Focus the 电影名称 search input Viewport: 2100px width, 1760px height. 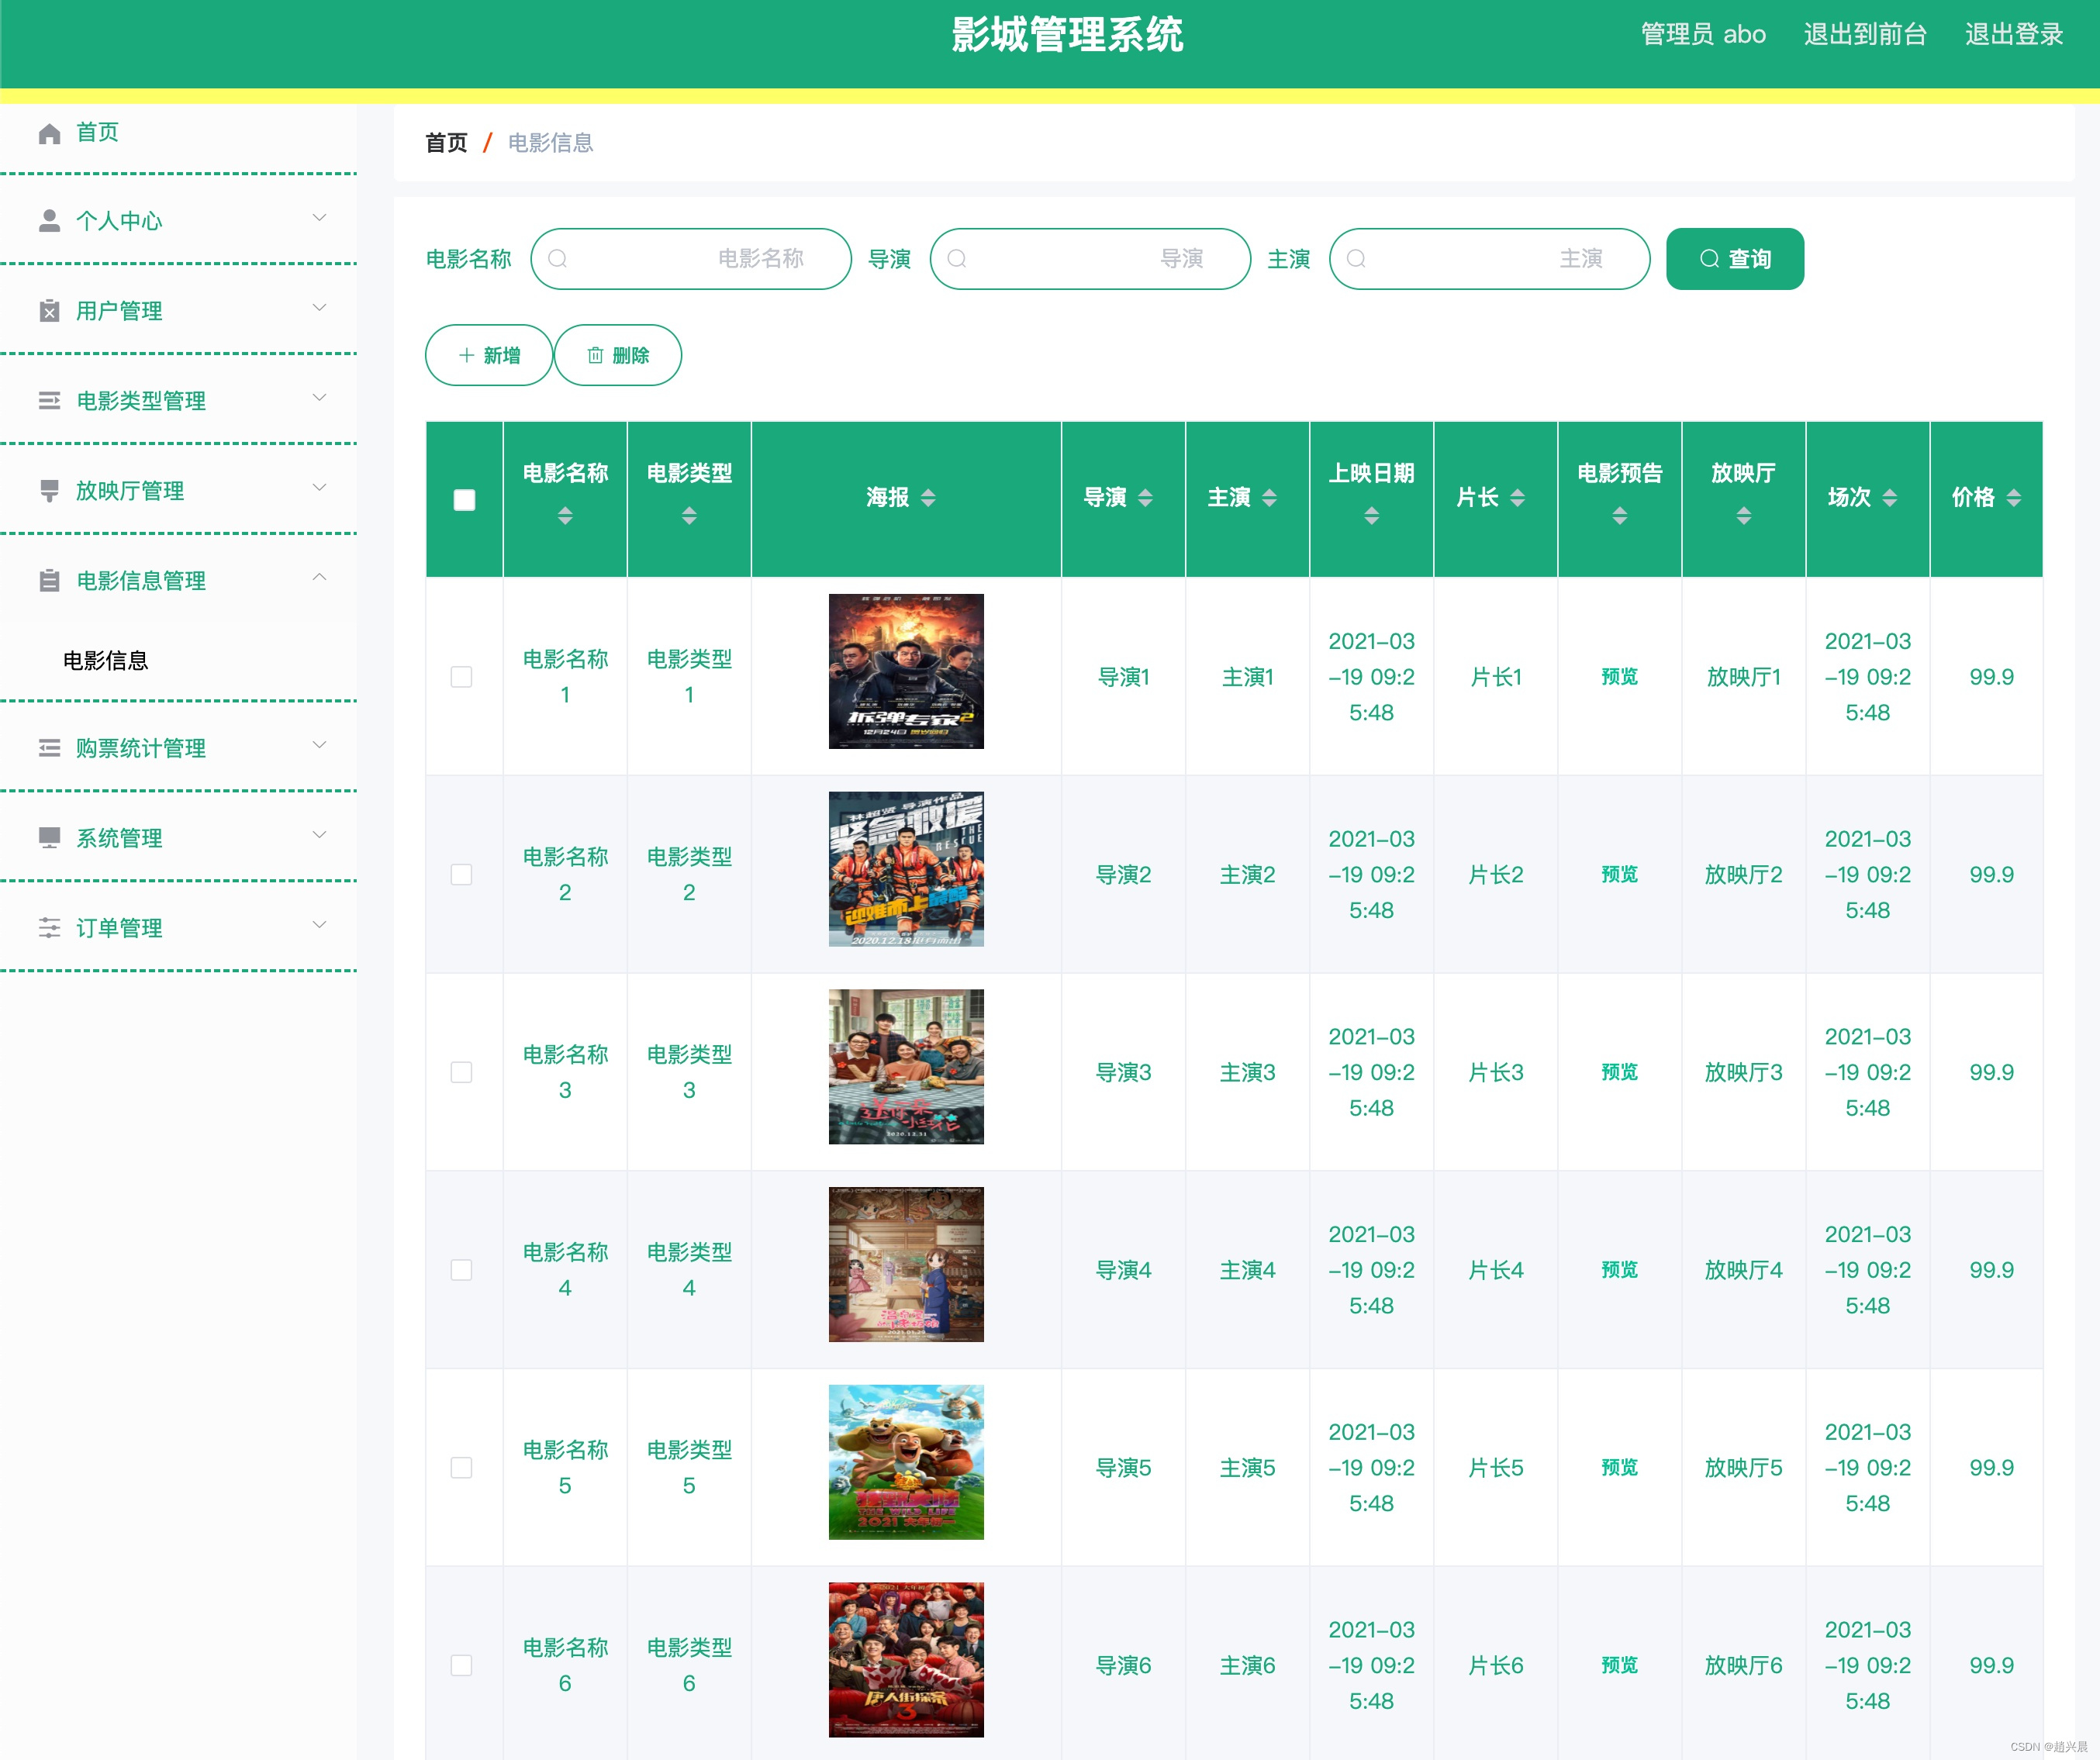point(691,259)
